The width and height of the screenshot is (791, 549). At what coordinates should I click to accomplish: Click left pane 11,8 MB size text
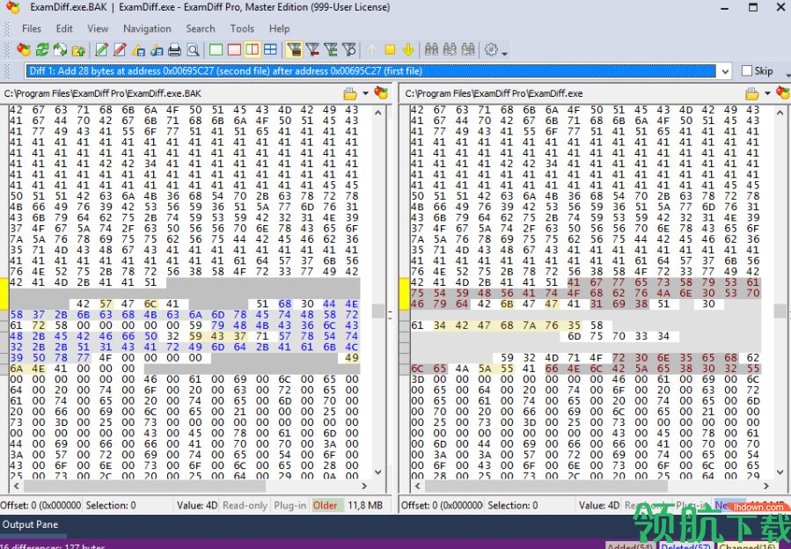pyautogui.click(x=365, y=506)
